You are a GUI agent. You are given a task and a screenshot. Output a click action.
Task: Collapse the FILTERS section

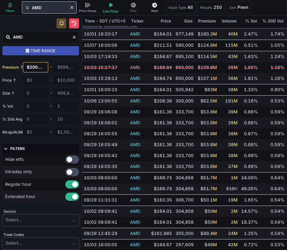(x=6, y=149)
